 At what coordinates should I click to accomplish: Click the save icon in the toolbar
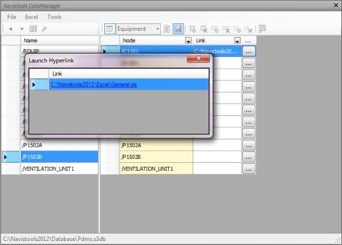pyautogui.click(x=178, y=29)
